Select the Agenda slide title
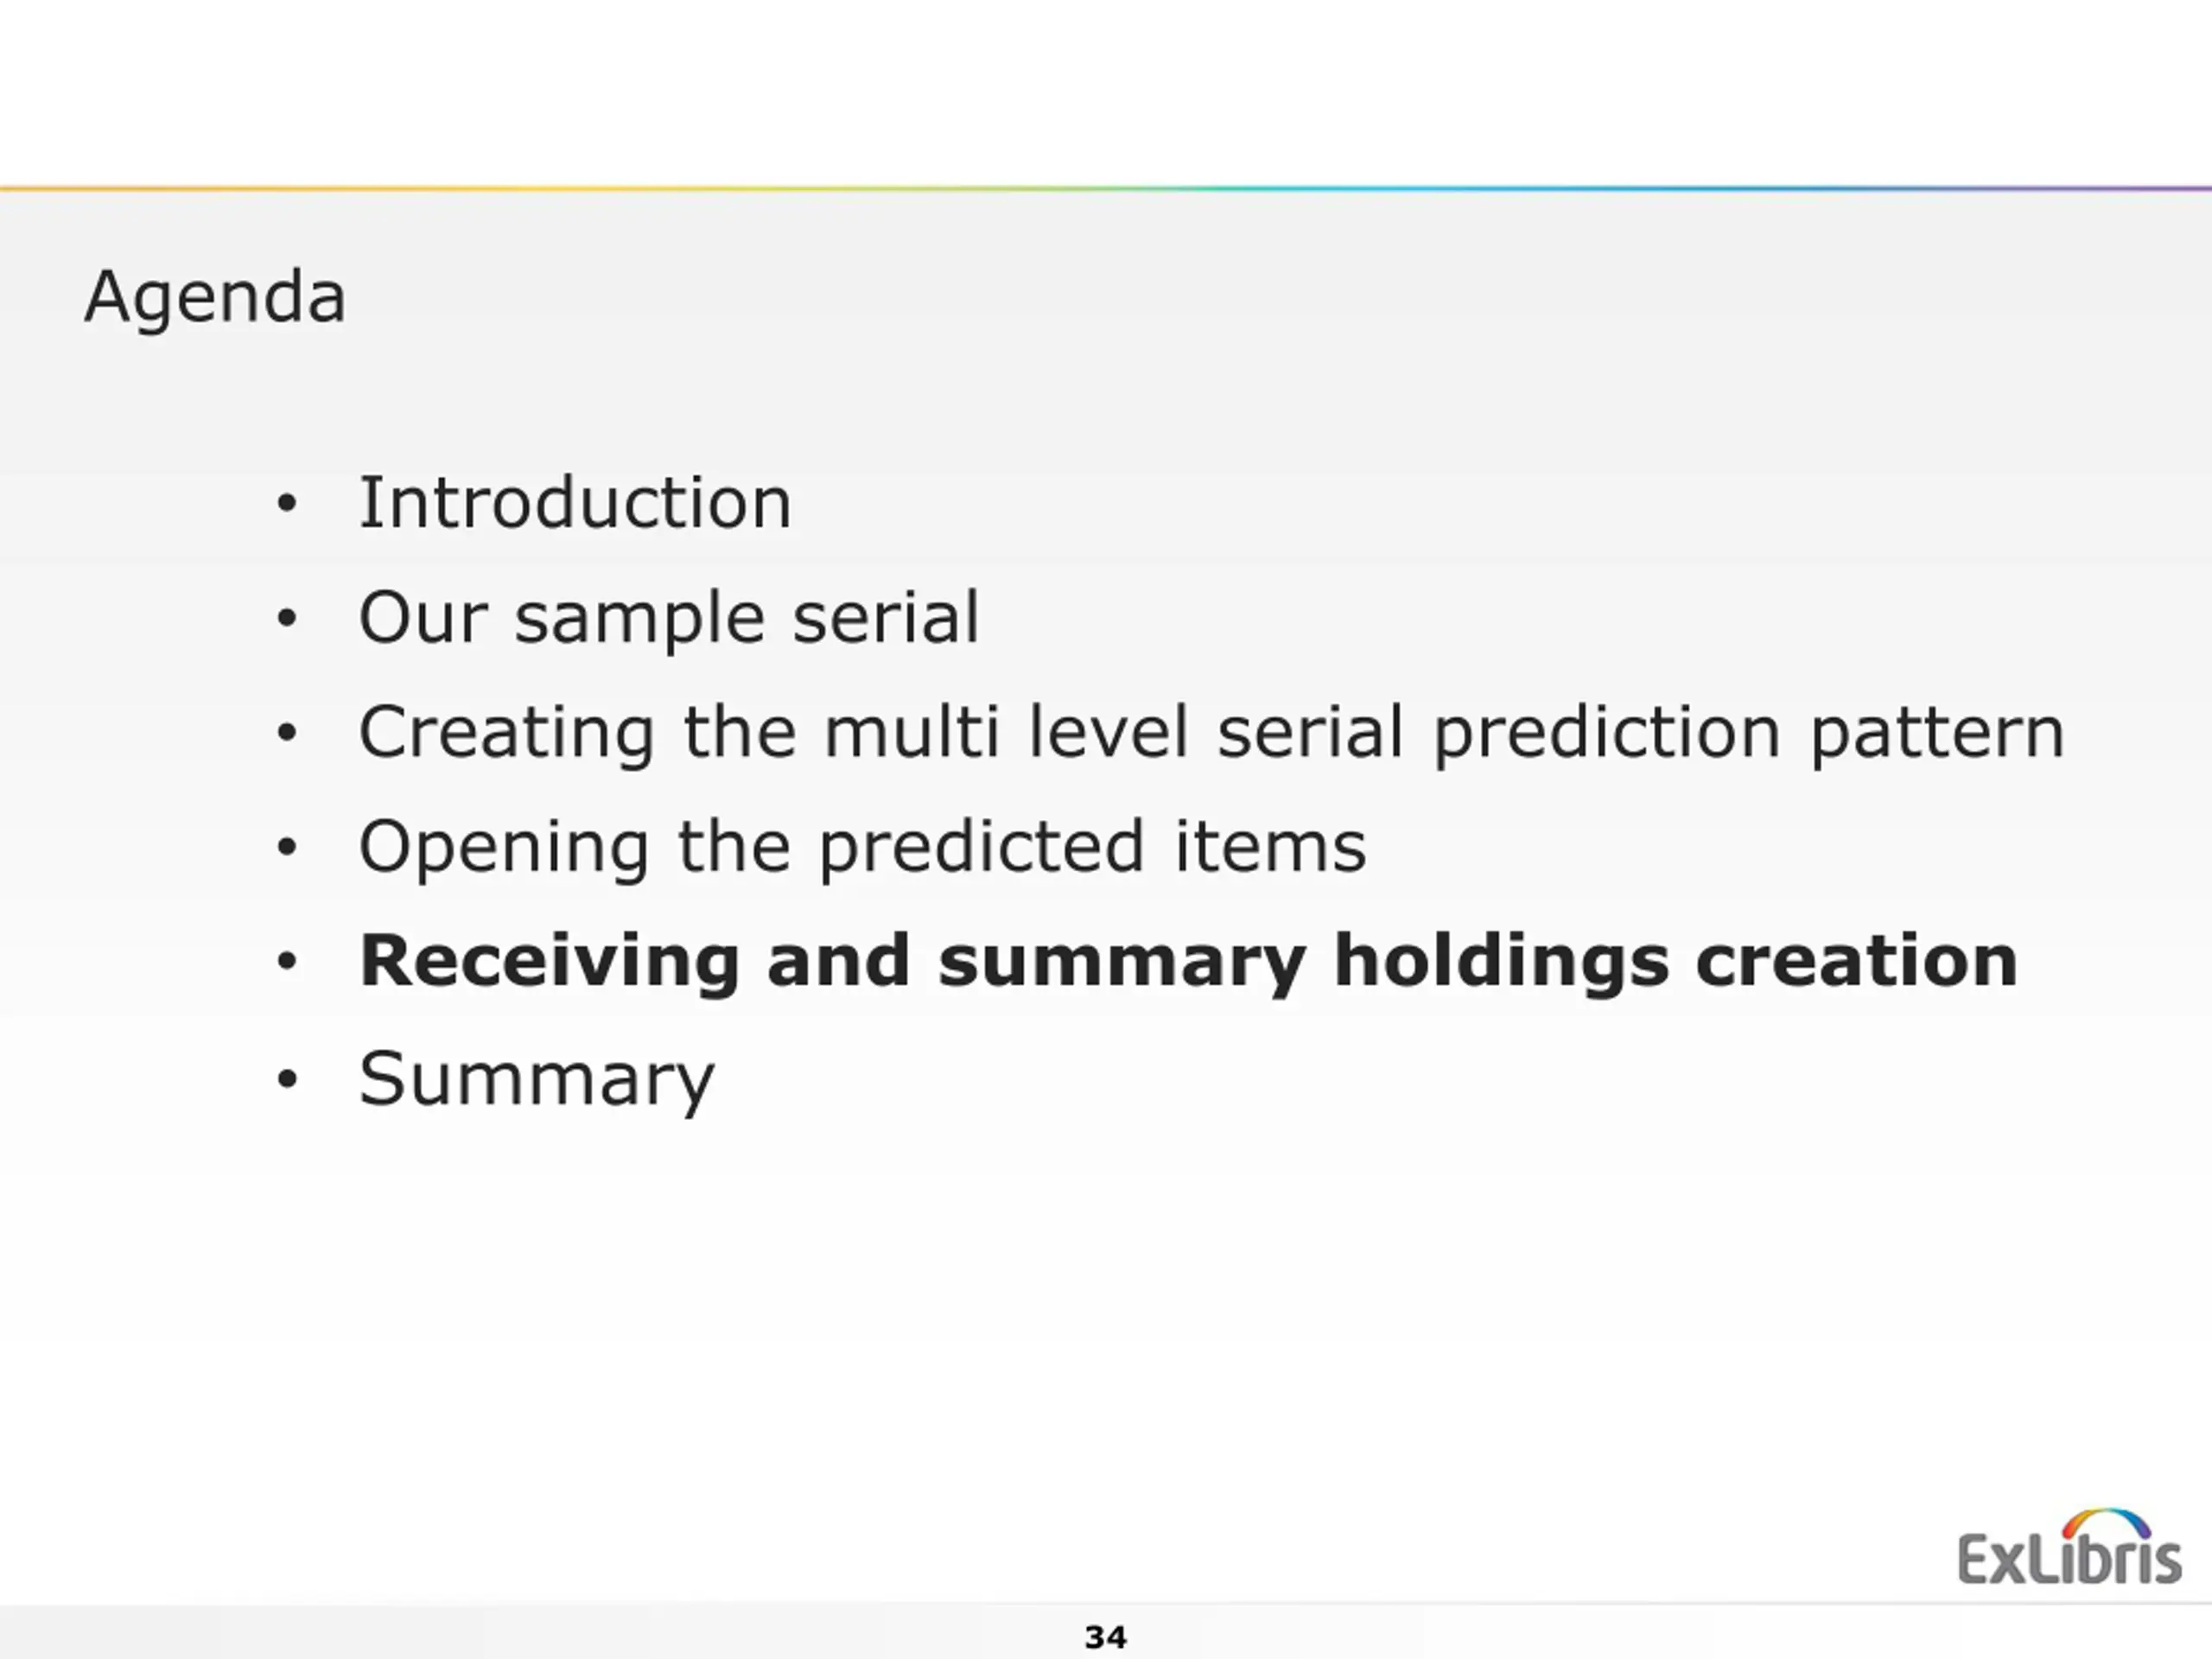Screen dimensions: 2212x1659 point(215,299)
